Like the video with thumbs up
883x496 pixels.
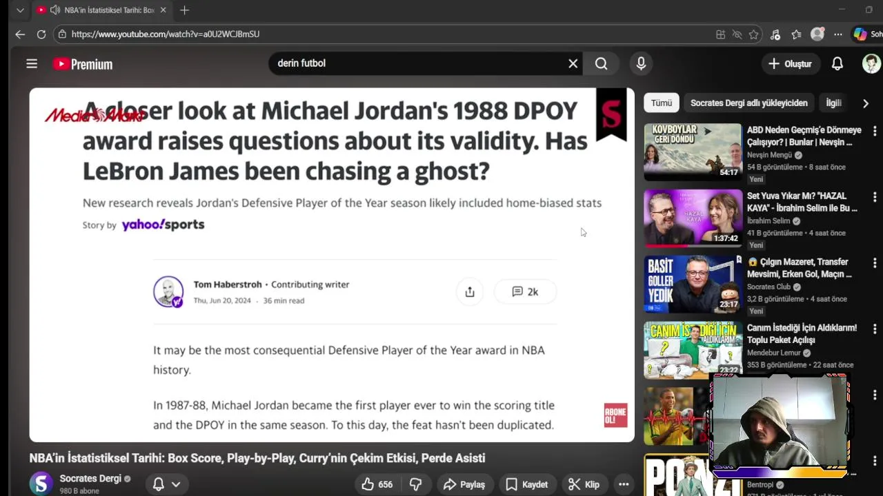point(377,484)
